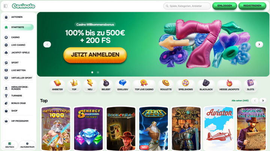Click the Jetzt Anmelden button

tap(95, 55)
